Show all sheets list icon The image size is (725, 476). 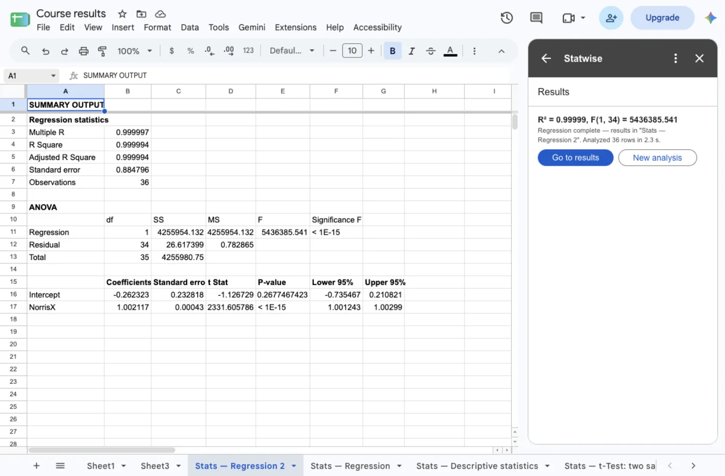pos(60,466)
